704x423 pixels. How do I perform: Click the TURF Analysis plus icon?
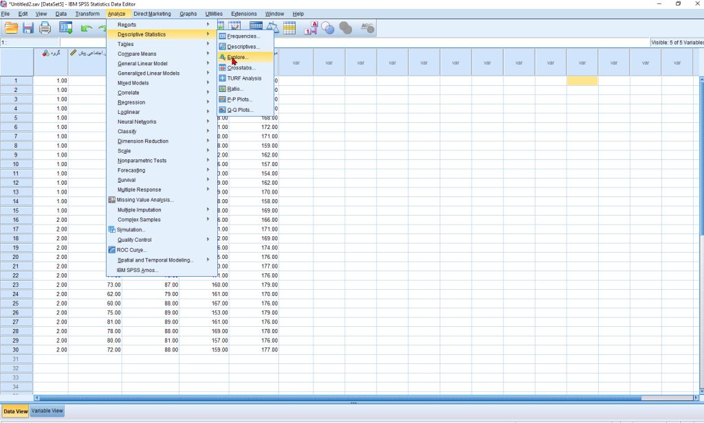click(222, 78)
